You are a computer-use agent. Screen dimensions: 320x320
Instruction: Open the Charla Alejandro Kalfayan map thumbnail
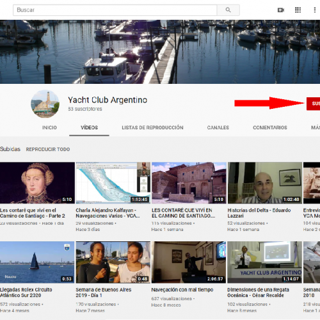click(x=113, y=183)
